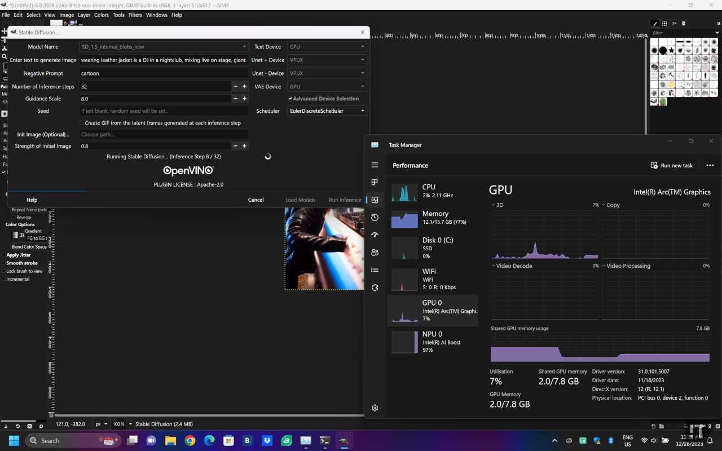Open the Scheduler dropdown showing EulerDiscreteScheduler
The height and width of the screenshot is (451, 722).
click(x=327, y=111)
